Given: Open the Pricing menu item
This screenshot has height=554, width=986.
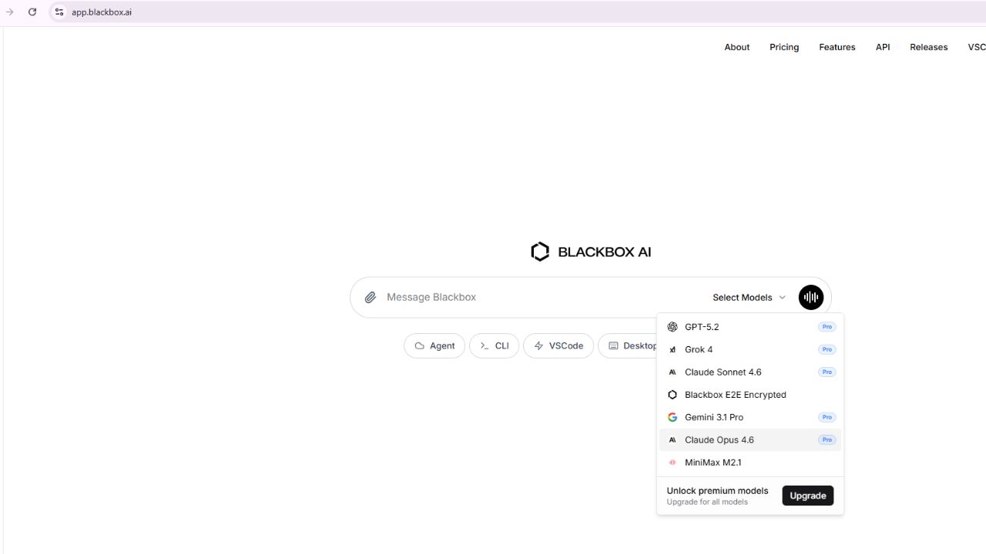Looking at the screenshot, I should point(783,47).
